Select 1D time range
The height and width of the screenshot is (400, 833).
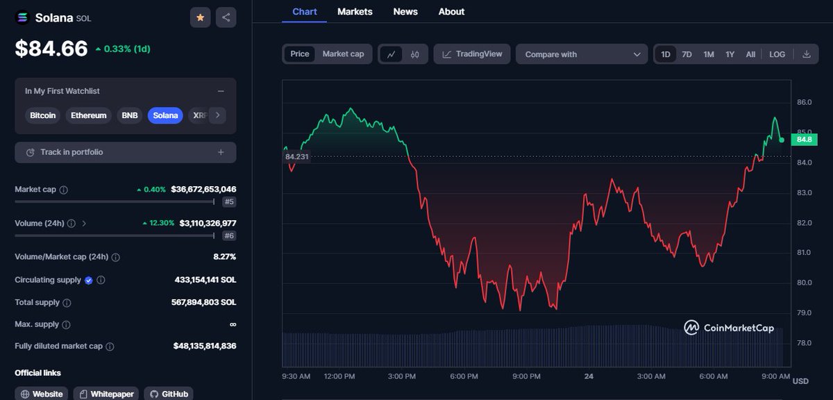(666, 54)
